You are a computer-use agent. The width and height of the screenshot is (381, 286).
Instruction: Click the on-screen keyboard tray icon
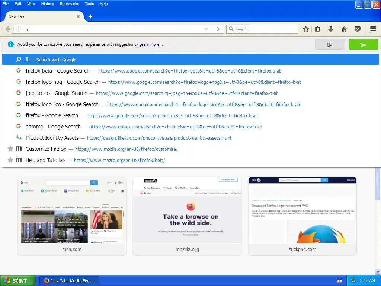point(339,281)
